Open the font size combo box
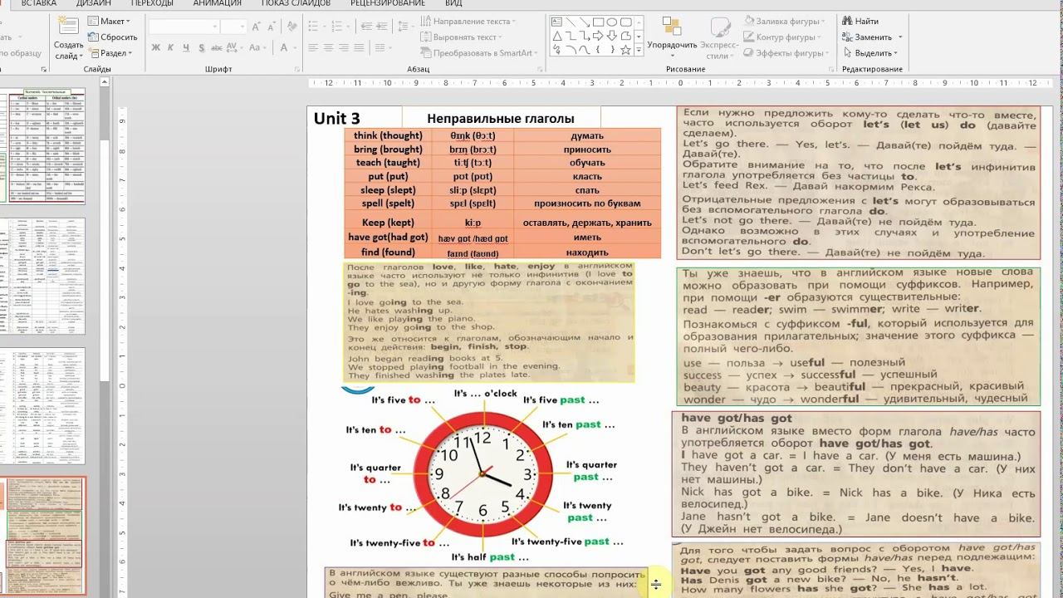This screenshot has height=598, width=1063. 233,27
